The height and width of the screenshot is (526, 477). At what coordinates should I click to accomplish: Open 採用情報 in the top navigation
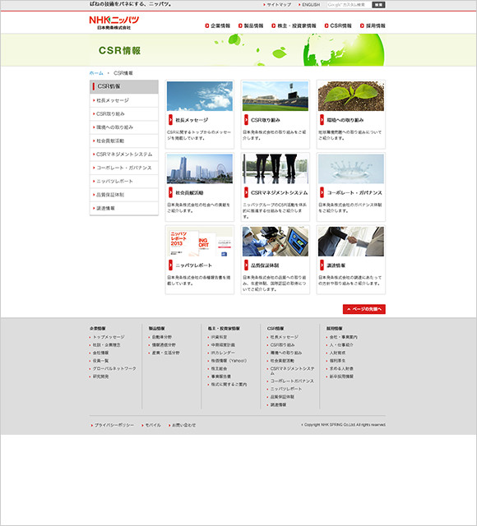click(x=373, y=25)
